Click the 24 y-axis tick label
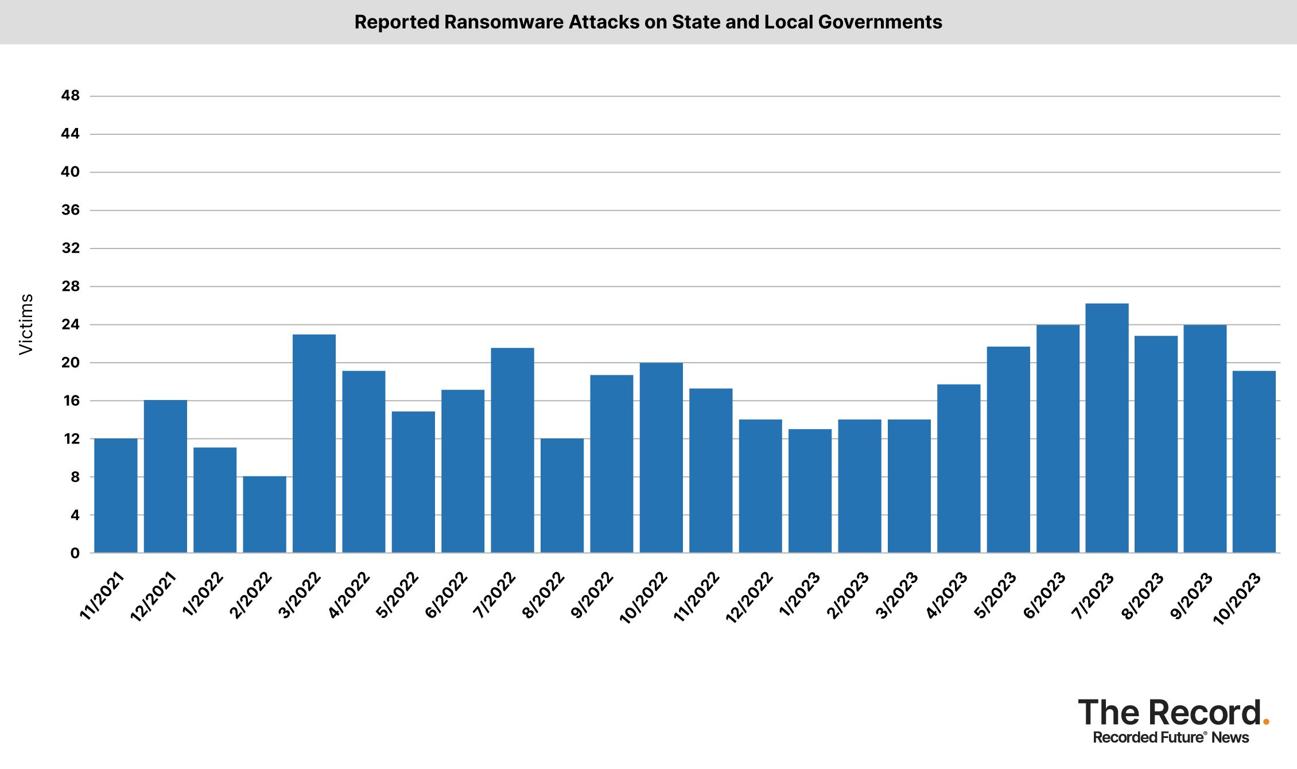The image size is (1297, 769). 71,324
